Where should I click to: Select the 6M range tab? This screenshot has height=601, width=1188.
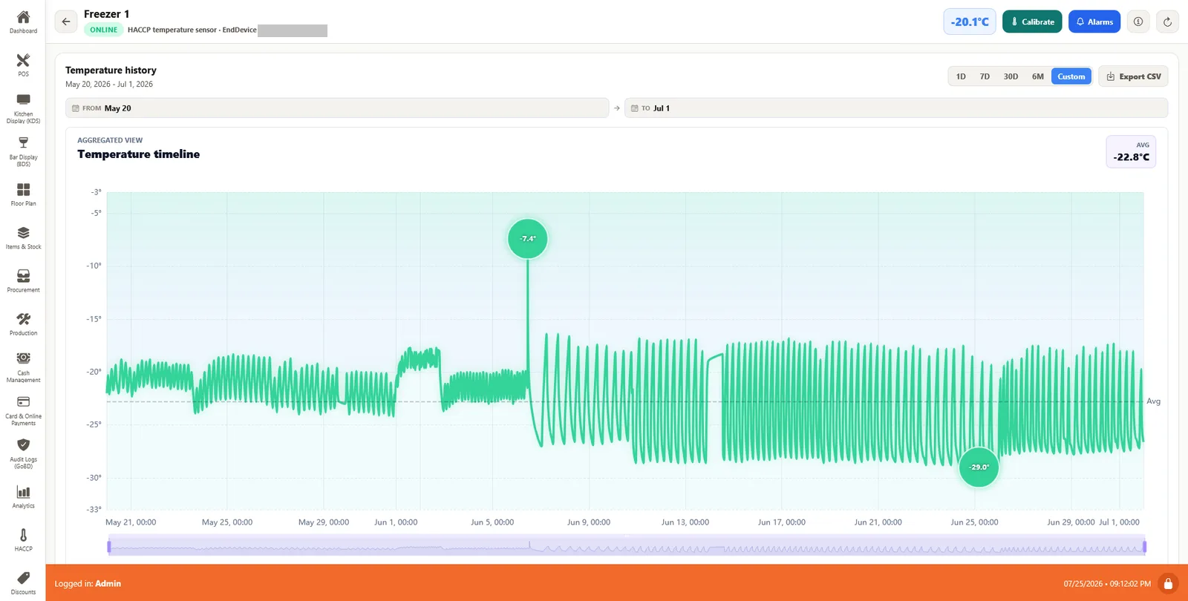1038,76
